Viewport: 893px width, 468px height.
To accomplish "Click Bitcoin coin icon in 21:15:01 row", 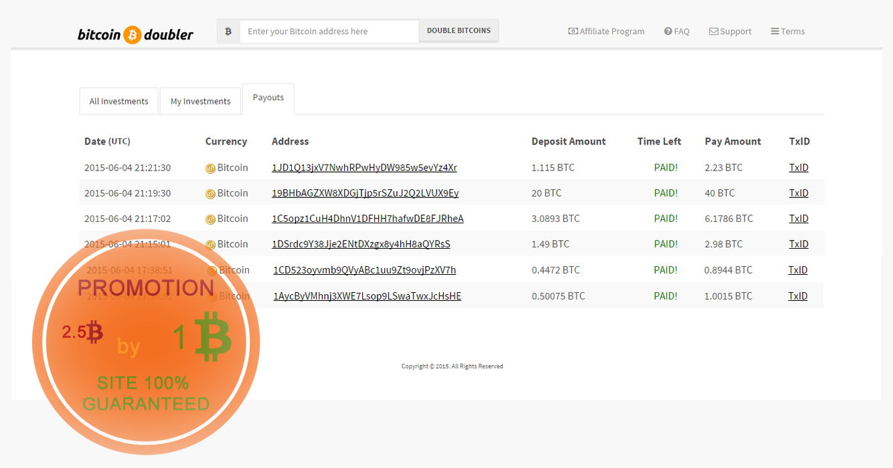I will (x=210, y=245).
